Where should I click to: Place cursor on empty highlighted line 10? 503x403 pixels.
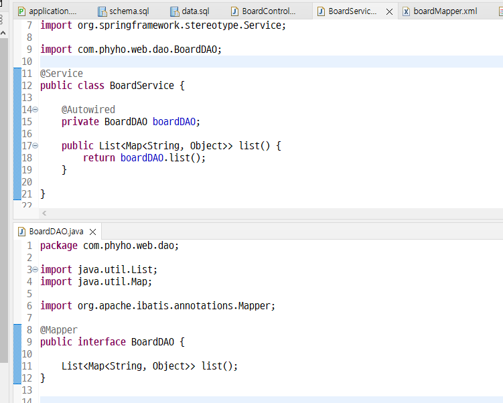(x=271, y=62)
